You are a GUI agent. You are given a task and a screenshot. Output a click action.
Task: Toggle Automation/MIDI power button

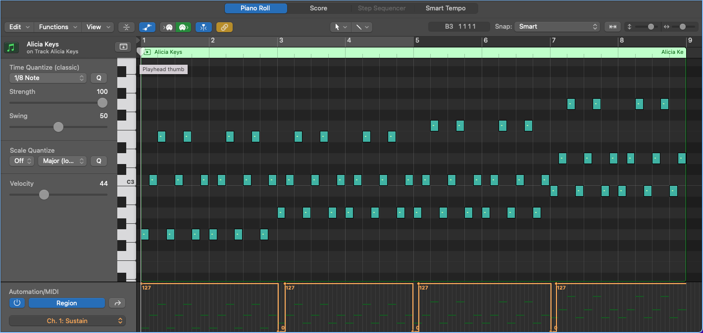pyautogui.click(x=17, y=302)
